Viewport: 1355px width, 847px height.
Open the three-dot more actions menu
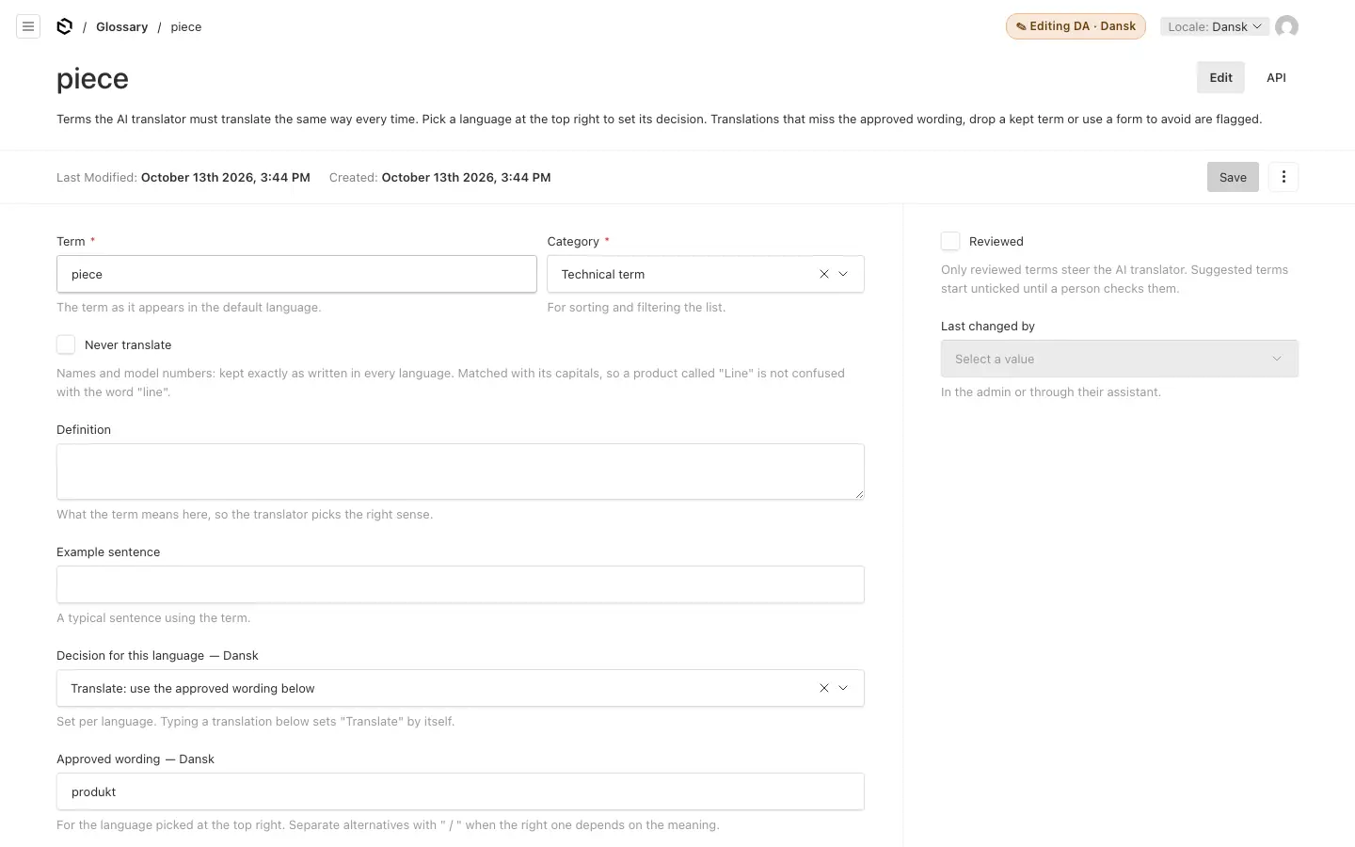[1283, 177]
